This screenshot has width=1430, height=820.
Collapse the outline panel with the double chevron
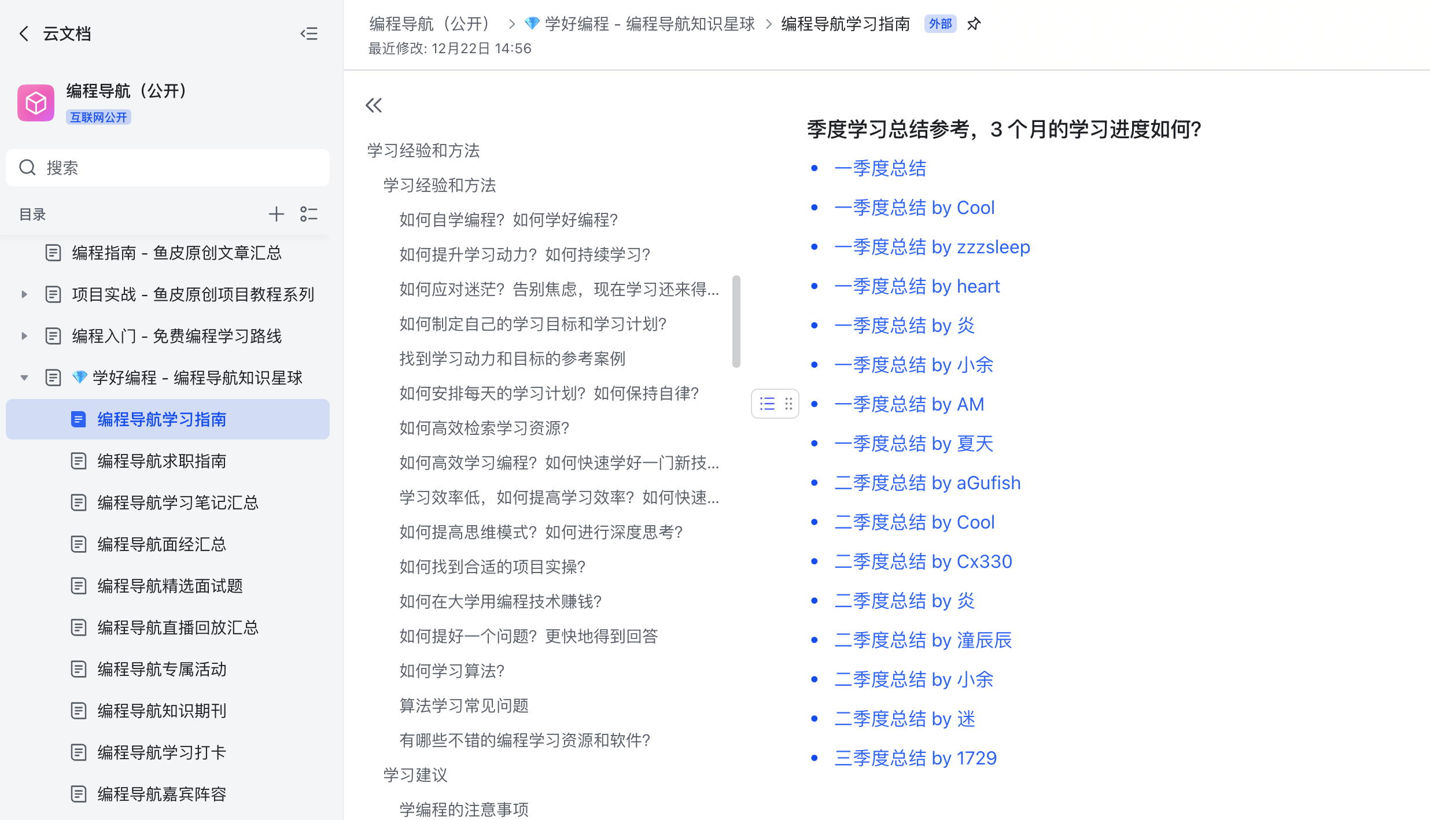coord(374,105)
